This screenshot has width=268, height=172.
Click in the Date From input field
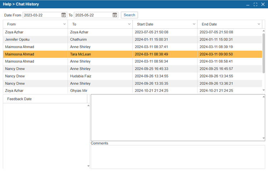41,15
